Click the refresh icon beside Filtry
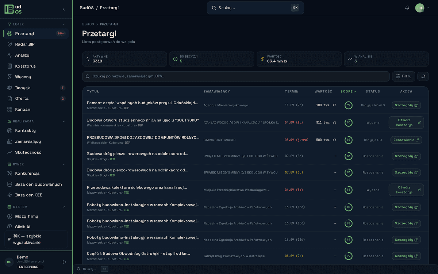Image resolution: width=438 pixels, height=274 pixels. pyautogui.click(x=423, y=76)
